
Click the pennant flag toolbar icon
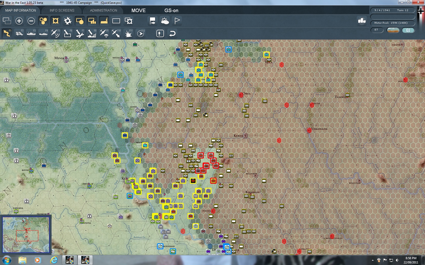[x=177, y=21]
